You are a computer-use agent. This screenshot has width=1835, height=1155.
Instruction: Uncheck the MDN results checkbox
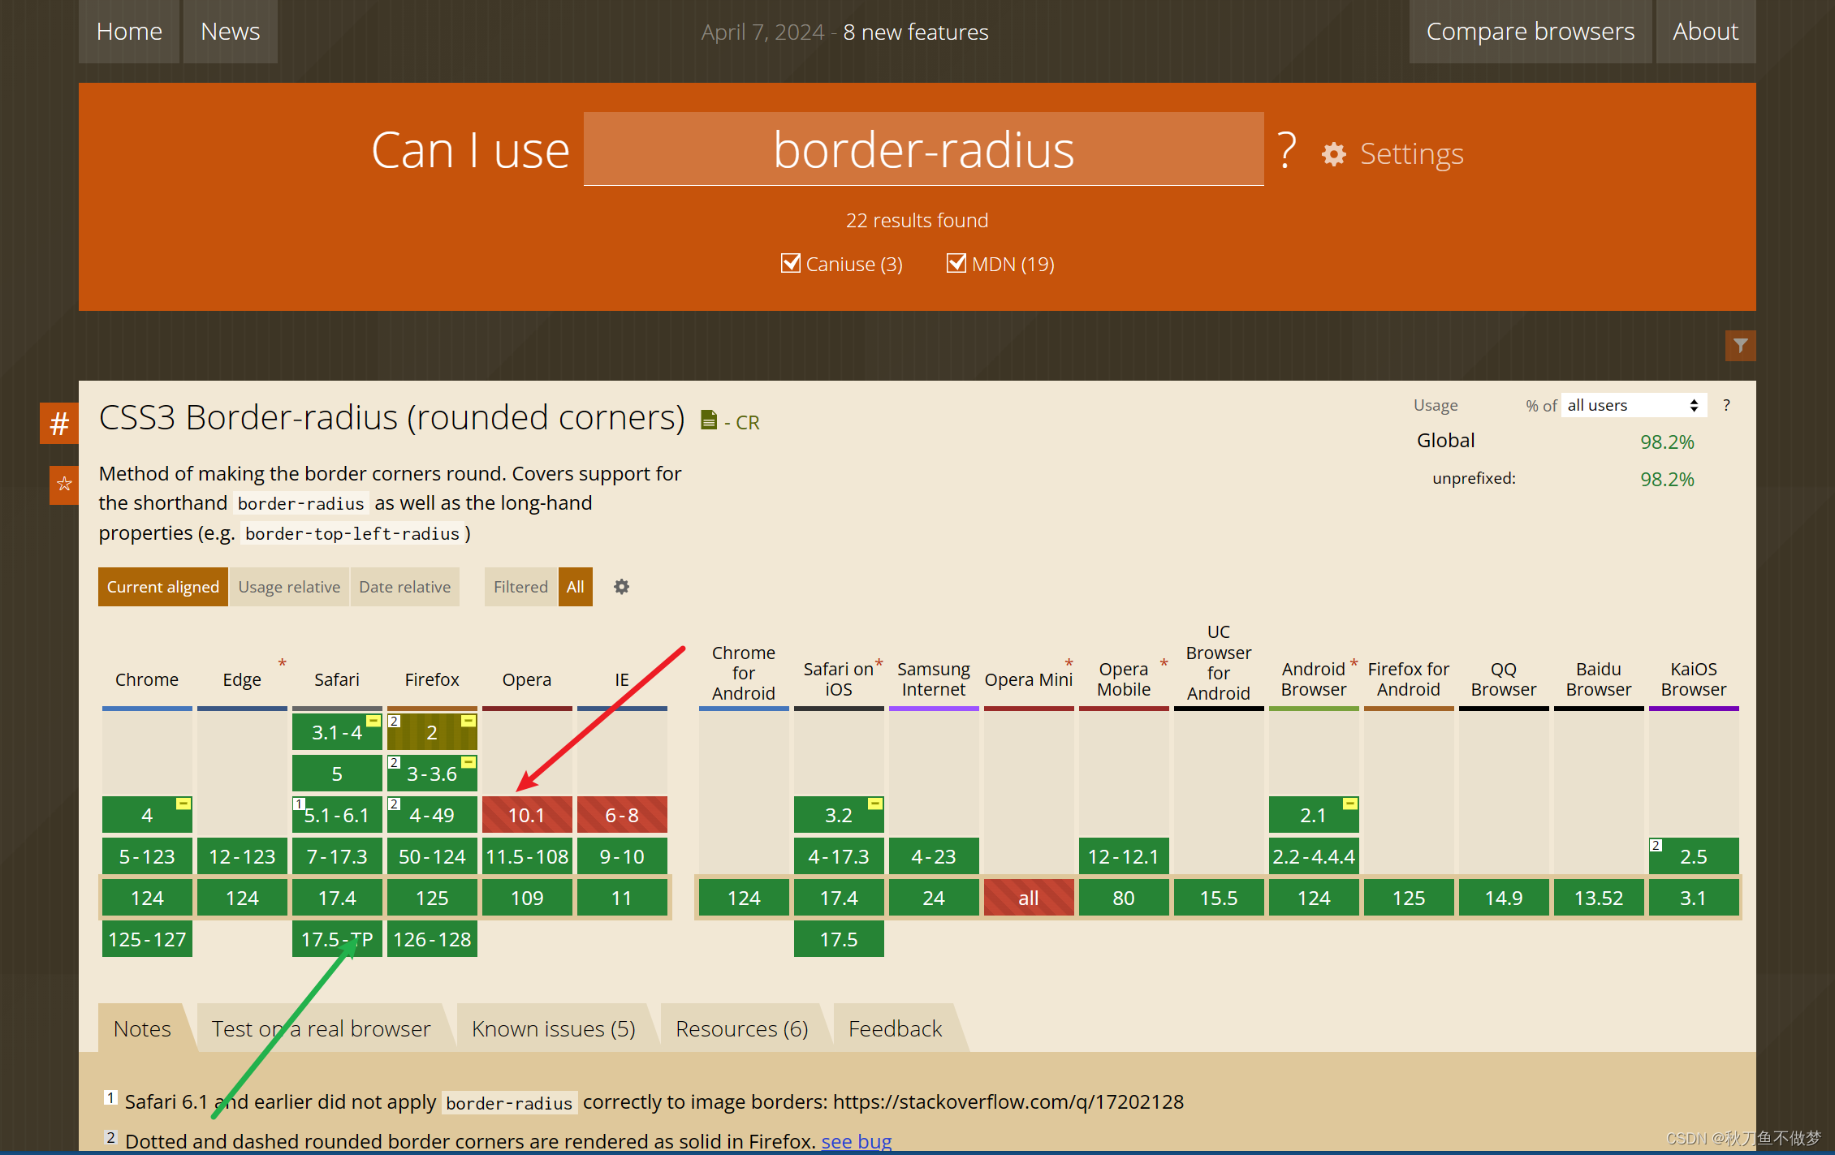[956, 263]
